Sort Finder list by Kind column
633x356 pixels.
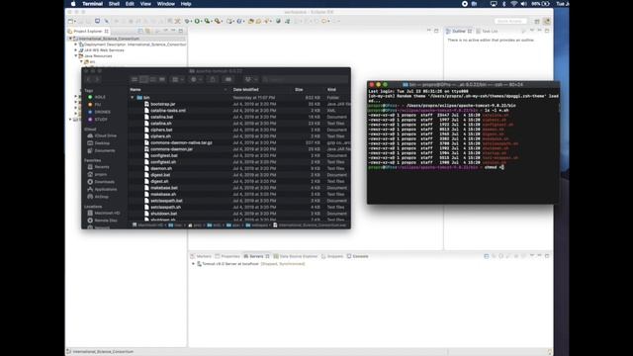(x=332, y=90)
